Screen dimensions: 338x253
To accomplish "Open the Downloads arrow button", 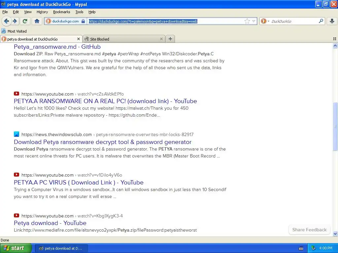I will (332, 21).
